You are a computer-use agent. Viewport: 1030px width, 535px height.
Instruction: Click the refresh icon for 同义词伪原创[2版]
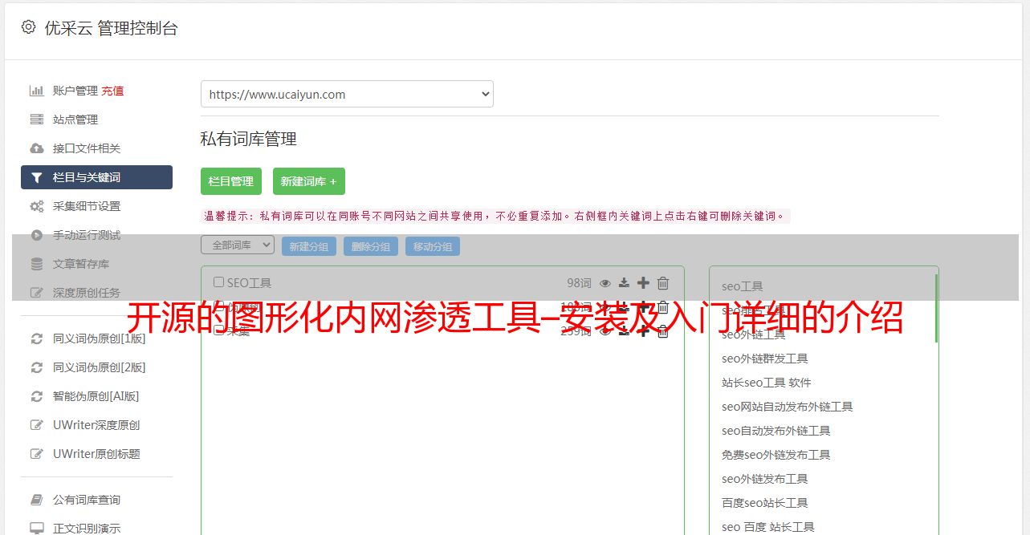click(x=37, y=367)
